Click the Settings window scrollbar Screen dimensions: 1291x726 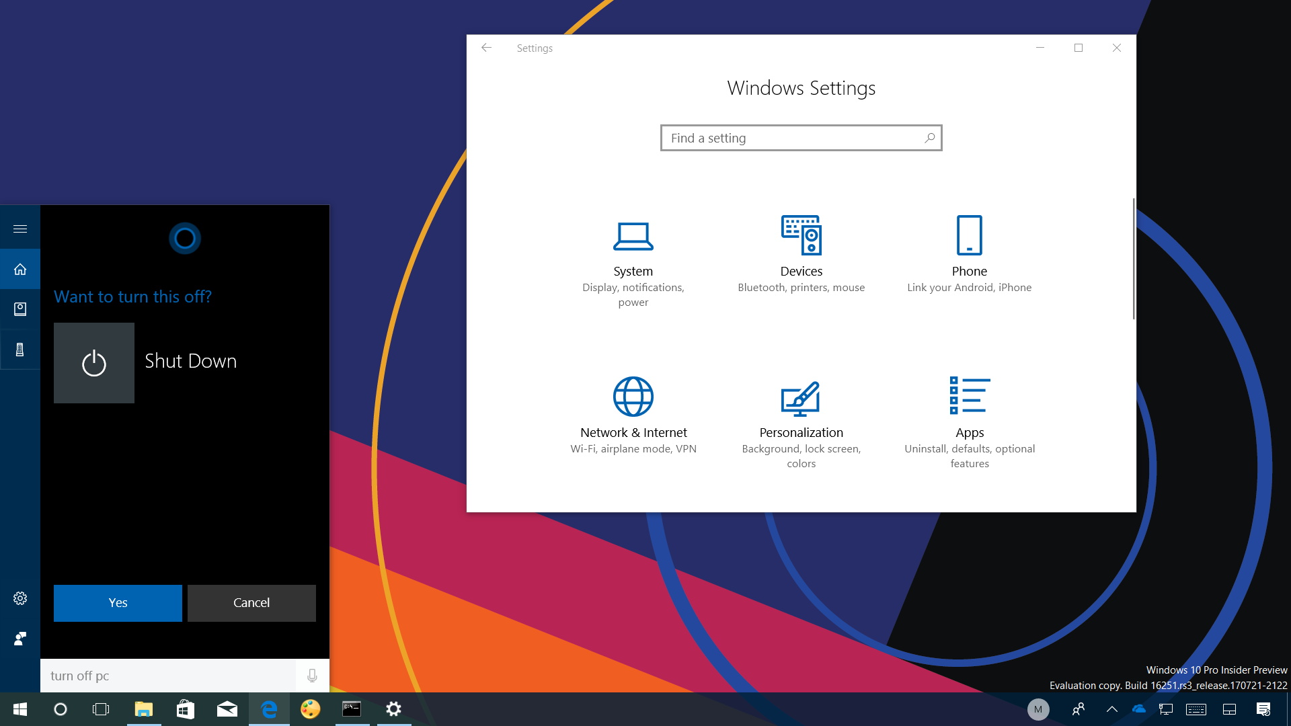point(1134,259)
